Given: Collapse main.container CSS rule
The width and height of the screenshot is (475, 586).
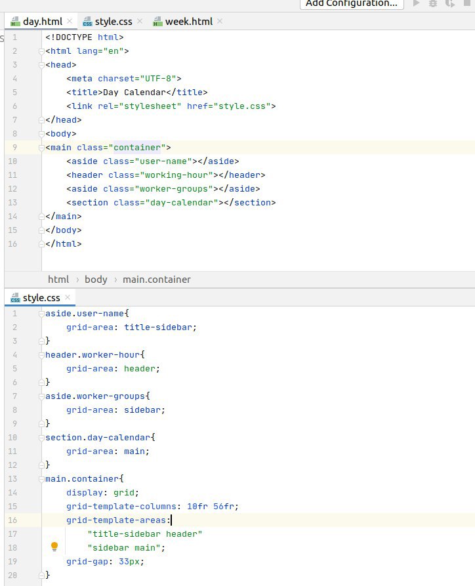Looking at the screenshot, I should point(41,479).
